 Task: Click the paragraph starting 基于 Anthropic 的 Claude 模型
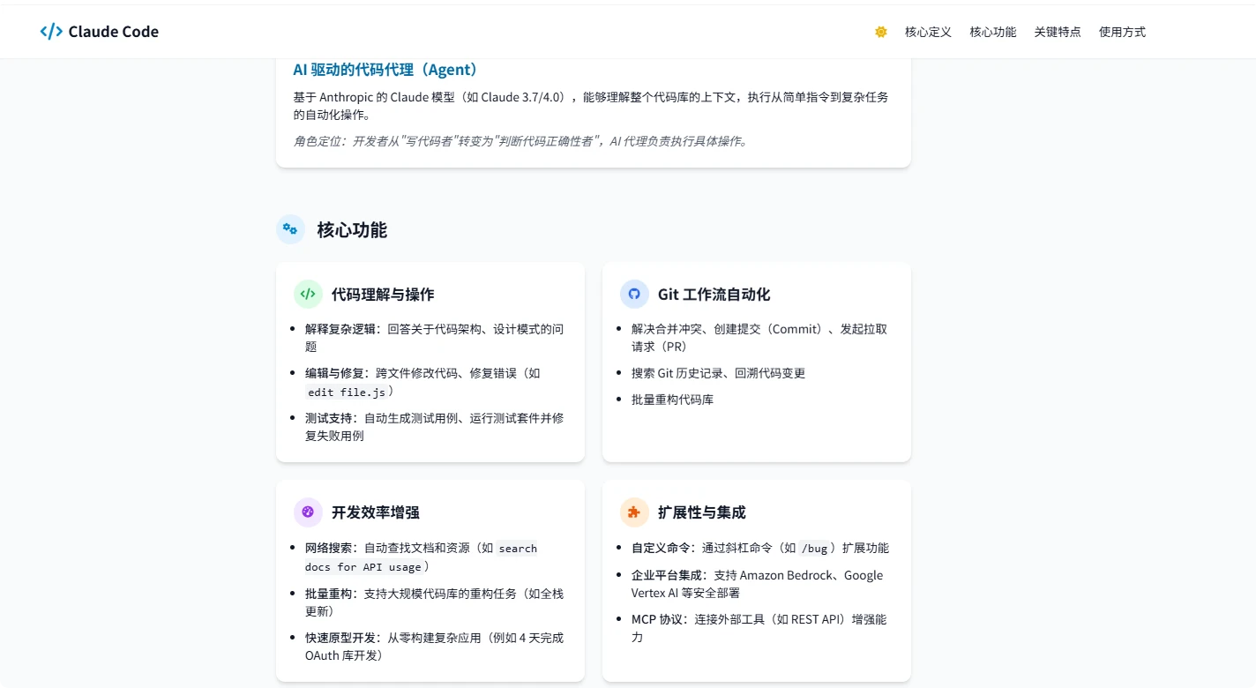click(x=591, y=106)
